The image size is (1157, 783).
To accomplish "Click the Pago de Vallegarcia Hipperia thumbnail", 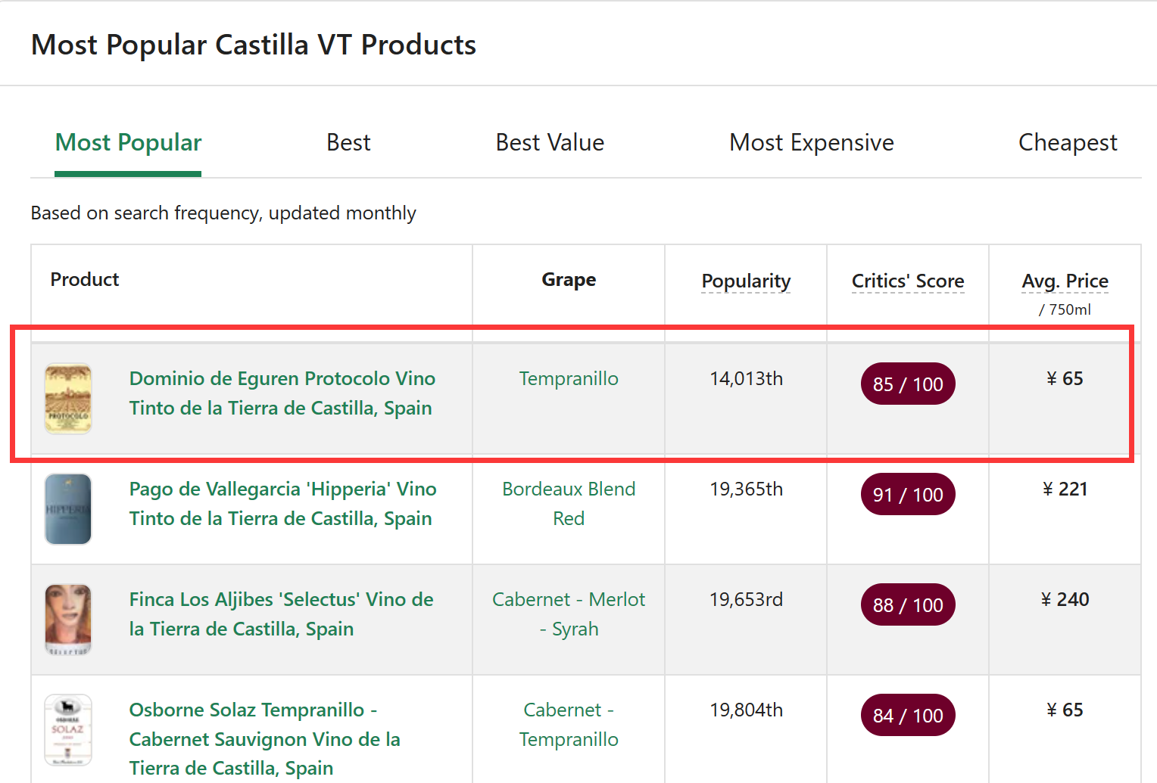I will (68, 509).
